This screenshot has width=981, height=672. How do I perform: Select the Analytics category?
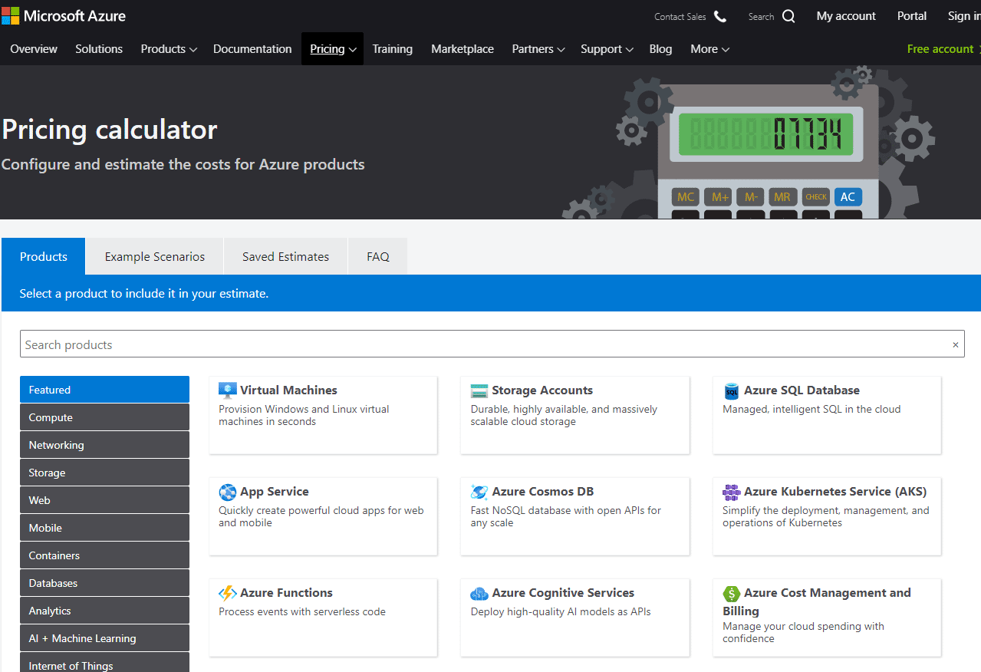click(104, 611)
